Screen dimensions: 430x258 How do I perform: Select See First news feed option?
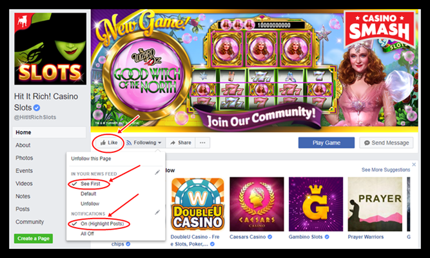pyautogui.click(x=90, y=184)
